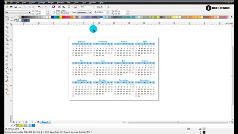
Task: Select the Polygon tool
Action: click(x=7, y=52)
